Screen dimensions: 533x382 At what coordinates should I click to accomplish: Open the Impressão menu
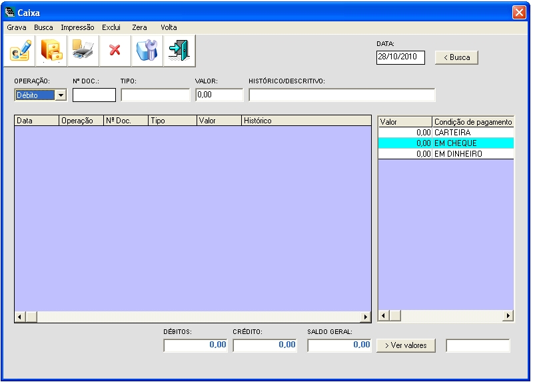(77, 27)
